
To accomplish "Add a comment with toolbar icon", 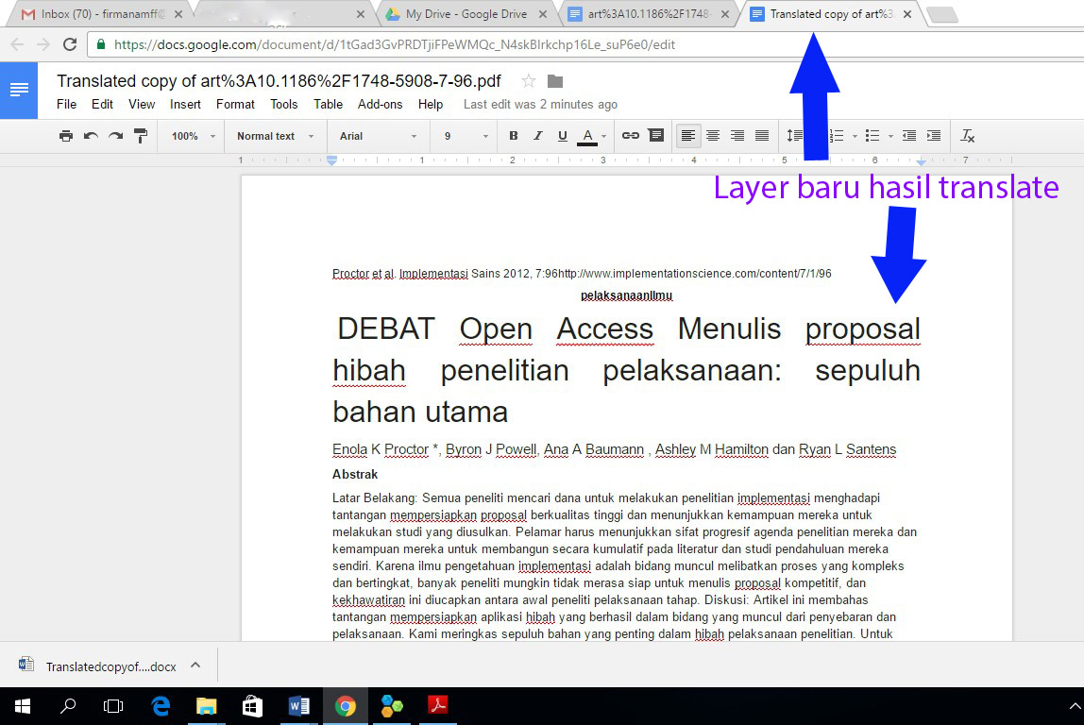I will 655,136.
